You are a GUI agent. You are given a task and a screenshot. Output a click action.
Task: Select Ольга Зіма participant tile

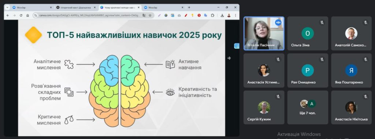(x=308, y=33)
